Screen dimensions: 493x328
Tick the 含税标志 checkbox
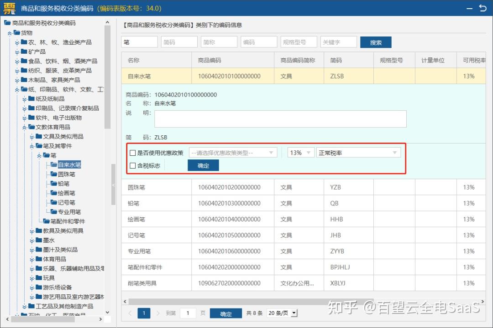tap(133, 165)
